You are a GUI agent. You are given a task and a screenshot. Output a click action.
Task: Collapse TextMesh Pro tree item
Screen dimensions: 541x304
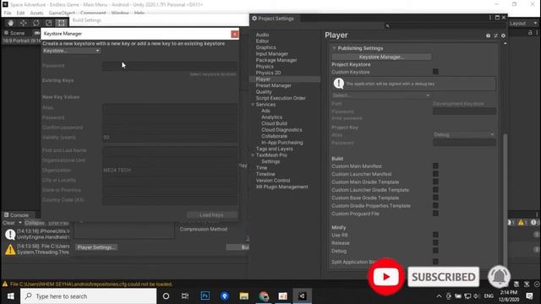pyautogui.click(x=253, y=155)
